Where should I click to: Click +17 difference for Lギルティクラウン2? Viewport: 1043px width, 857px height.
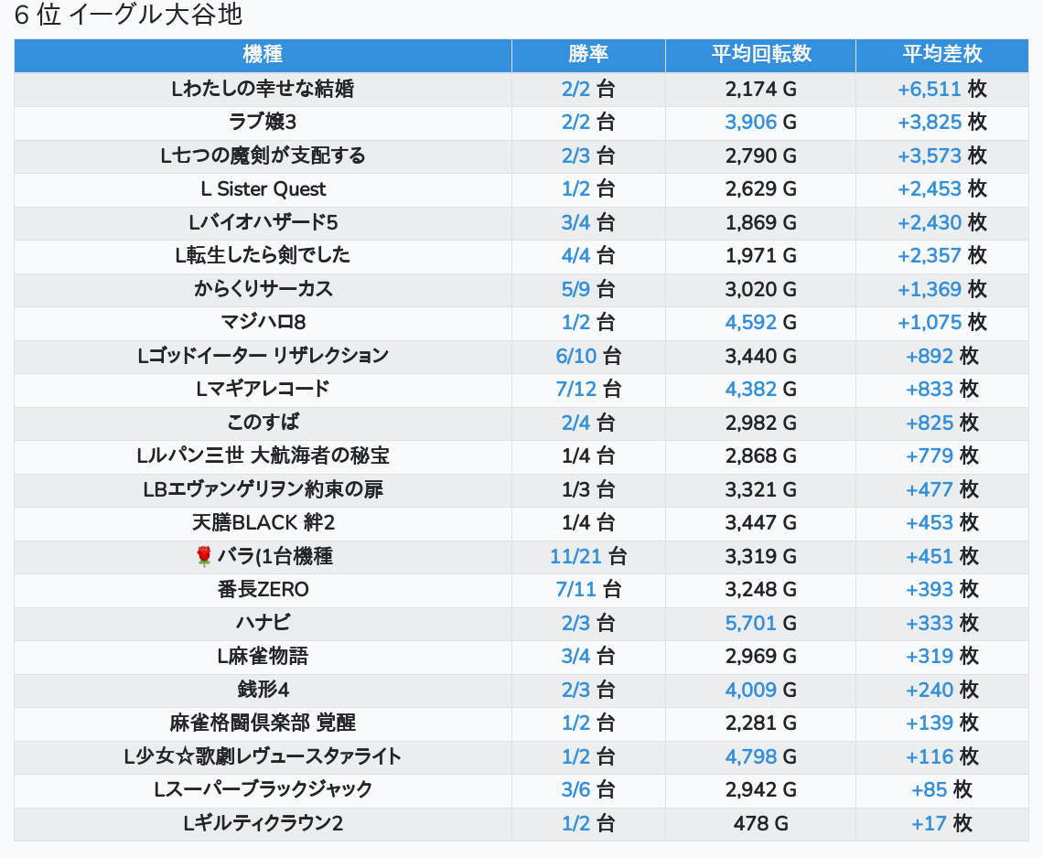pyautogui.click(x=930, y=823)
